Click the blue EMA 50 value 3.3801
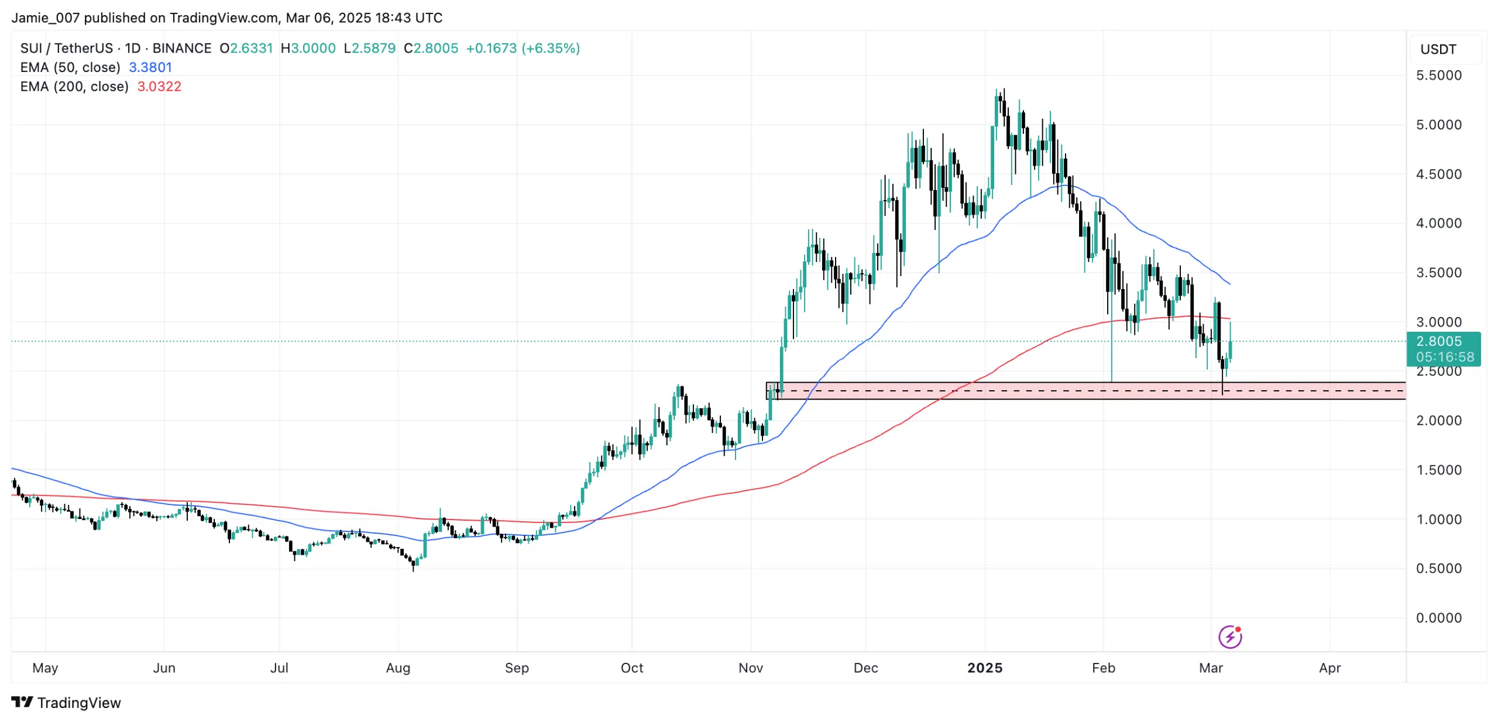Screen dimensions: 1498x722 [x=150, y=67]
